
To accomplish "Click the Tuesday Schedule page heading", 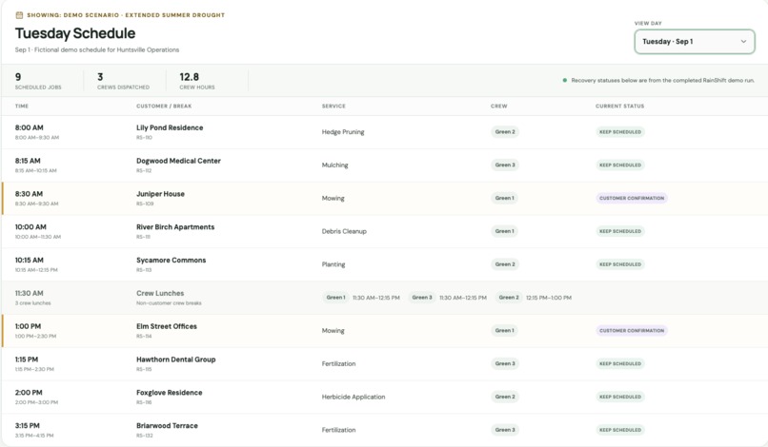I will click(75, 33).
